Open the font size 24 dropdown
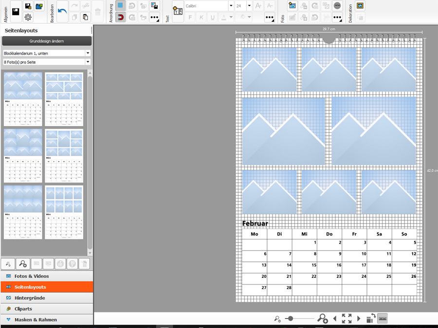Screen dimensions: 438x328 tap(249, 5)
